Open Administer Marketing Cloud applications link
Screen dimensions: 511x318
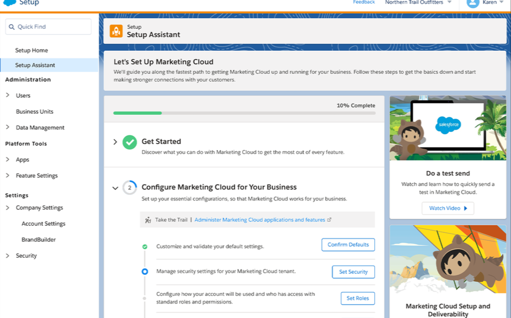pyautogui.click(x=260, y=220)
